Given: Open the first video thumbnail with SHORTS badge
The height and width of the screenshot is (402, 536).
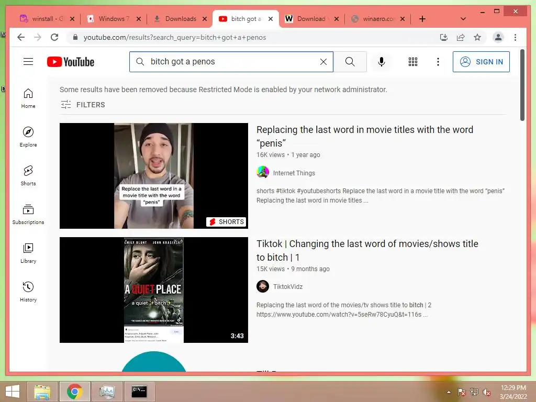Looking at the screenshot, I should [154, 176].
